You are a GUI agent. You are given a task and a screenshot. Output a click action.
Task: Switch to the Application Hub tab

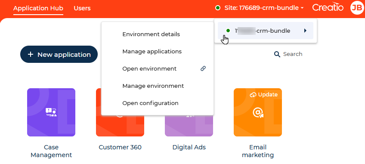[38, 8]
